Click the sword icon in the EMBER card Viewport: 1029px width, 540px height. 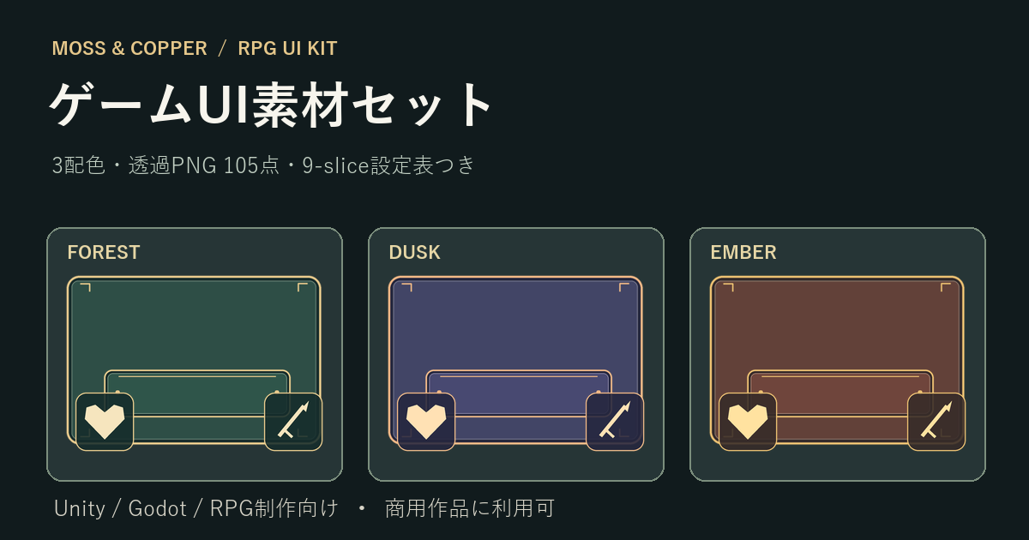click(936, 422)
